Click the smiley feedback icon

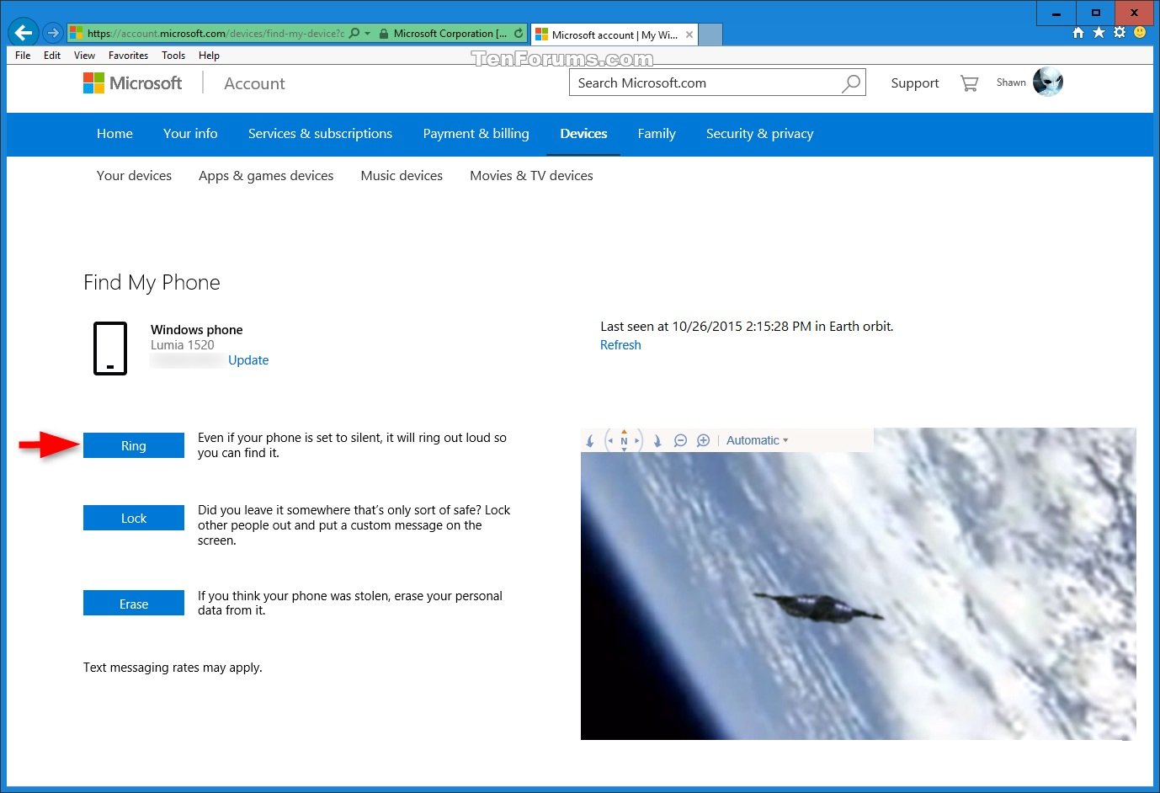click(x=1140, y=33)
